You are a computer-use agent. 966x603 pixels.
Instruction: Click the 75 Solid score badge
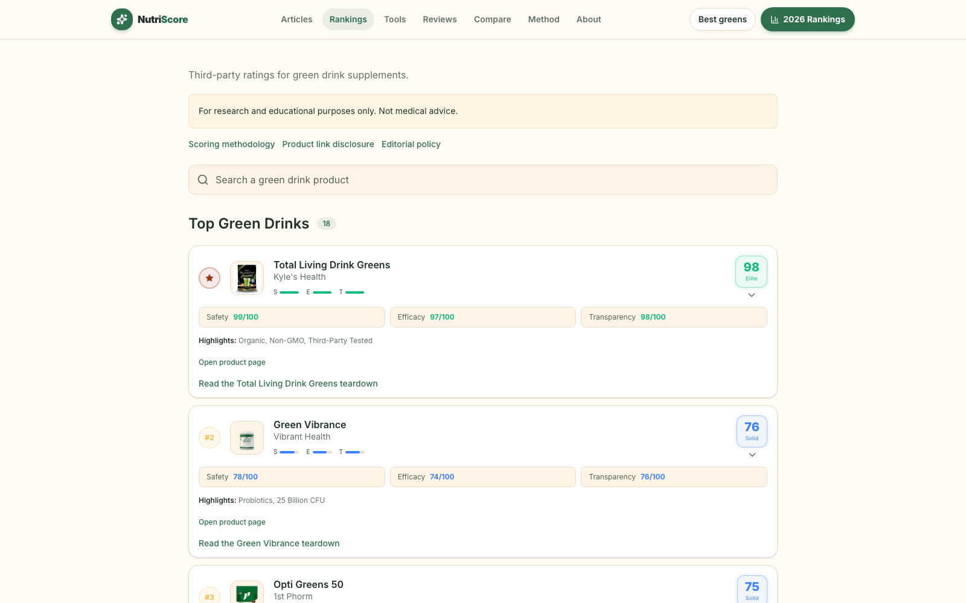[x=752, y=590]
